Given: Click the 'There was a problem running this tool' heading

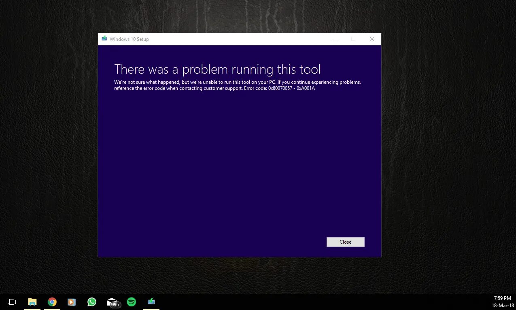Looking at the screenshot, I should click(x=217, y=69).
